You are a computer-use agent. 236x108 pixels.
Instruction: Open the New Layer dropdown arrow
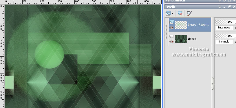[172, 14]
